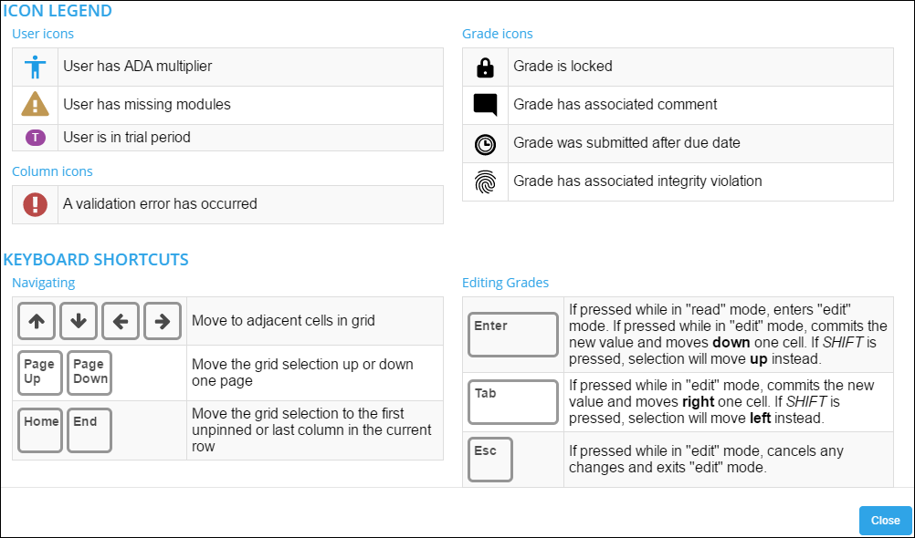
Task: Click the Tab key icon
Action: 512,402
